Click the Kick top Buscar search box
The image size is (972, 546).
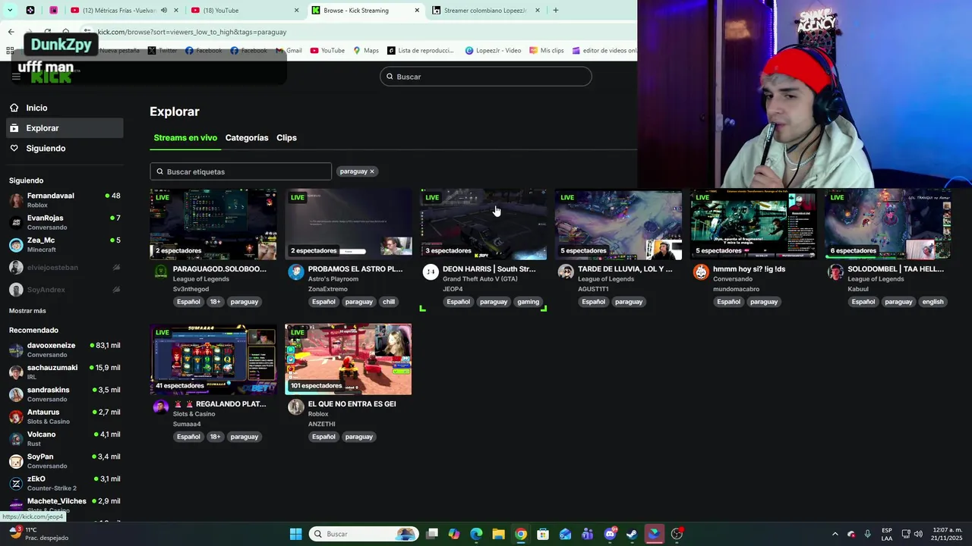[485, 77]
